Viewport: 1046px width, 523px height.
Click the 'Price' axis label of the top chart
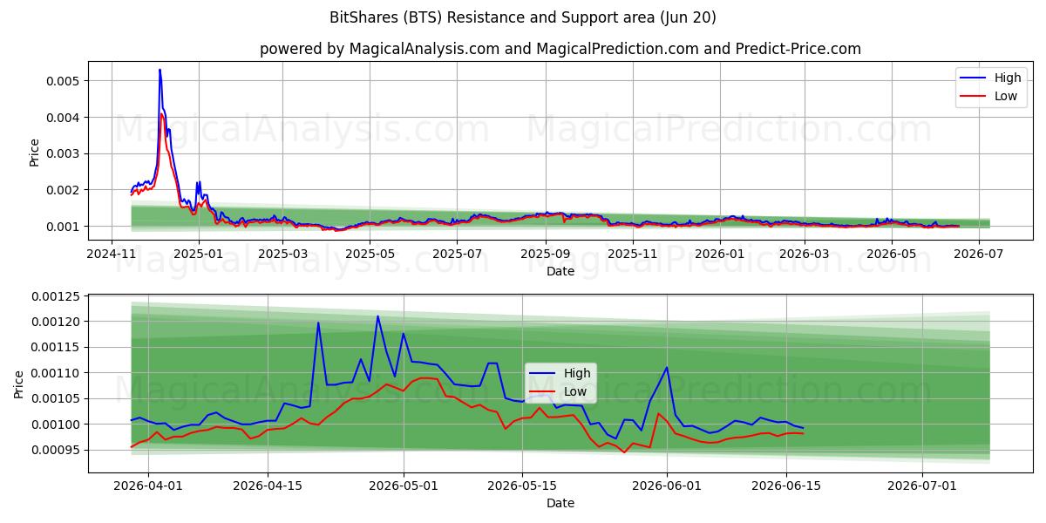tap(35, 153)
